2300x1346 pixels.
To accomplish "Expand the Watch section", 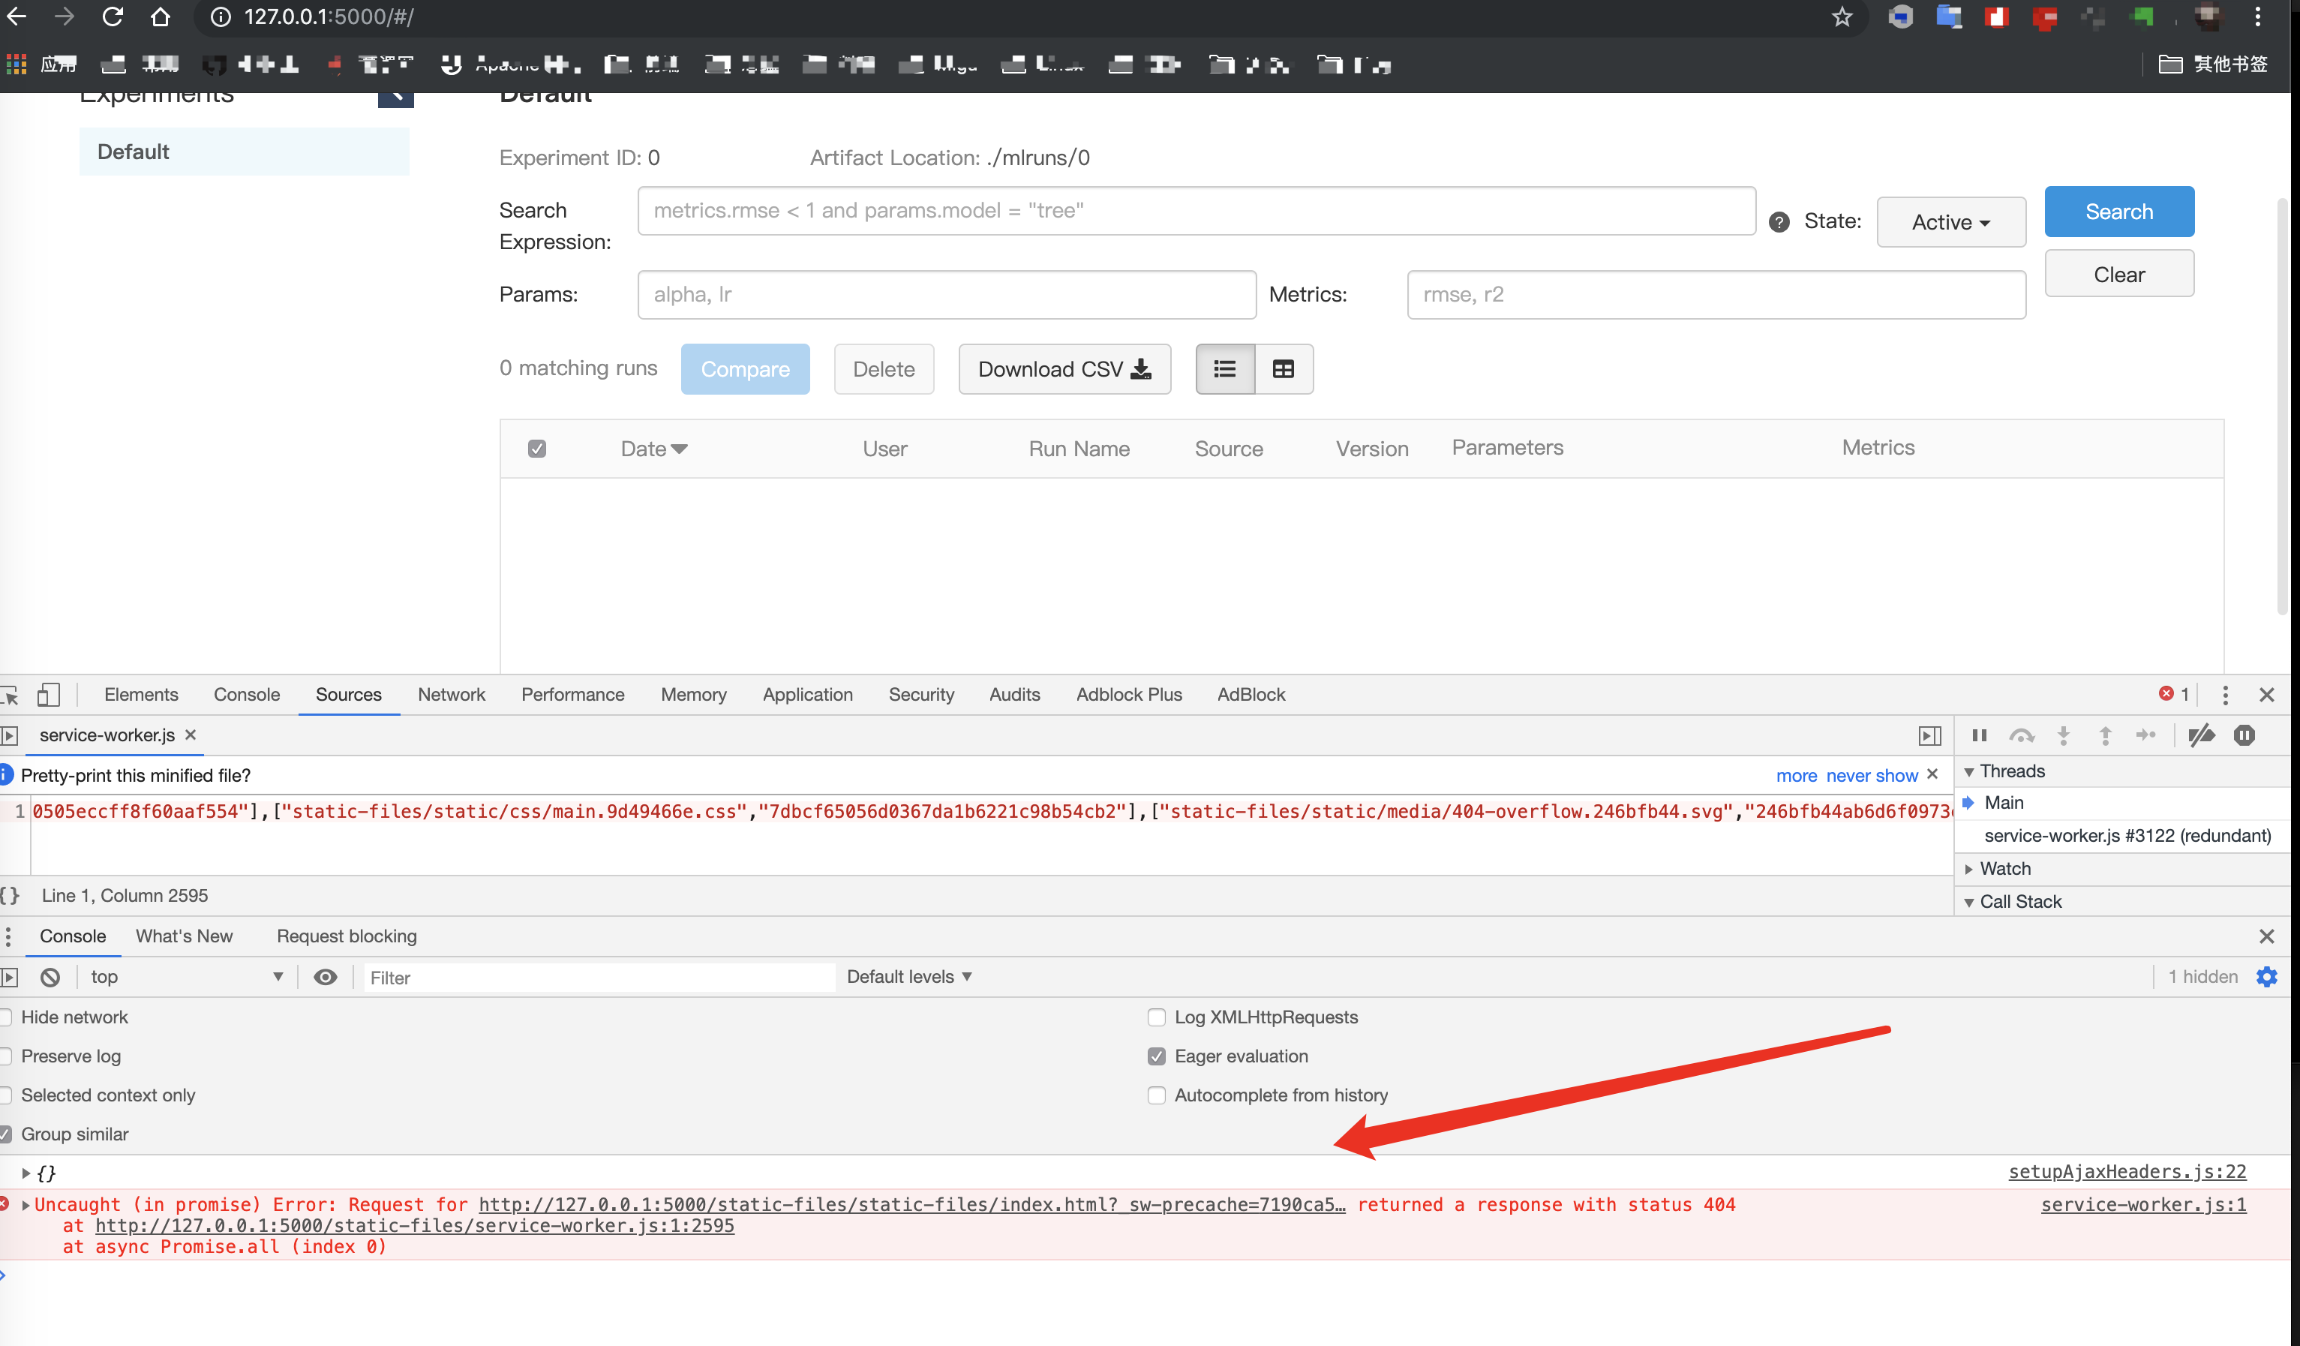I will [x=2005, y=868].
